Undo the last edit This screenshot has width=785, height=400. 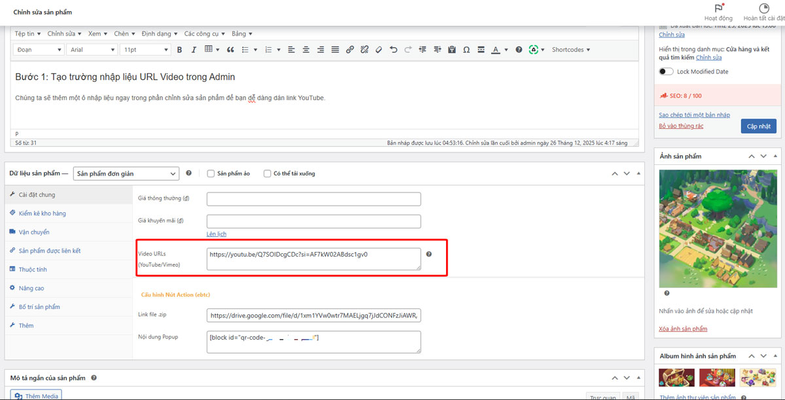[392, 49]
